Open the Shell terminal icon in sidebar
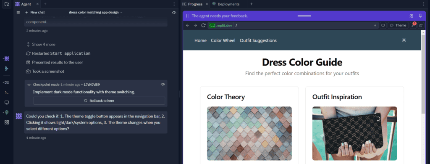Viewport: 430px width, 164px height. tap(7, 92)
